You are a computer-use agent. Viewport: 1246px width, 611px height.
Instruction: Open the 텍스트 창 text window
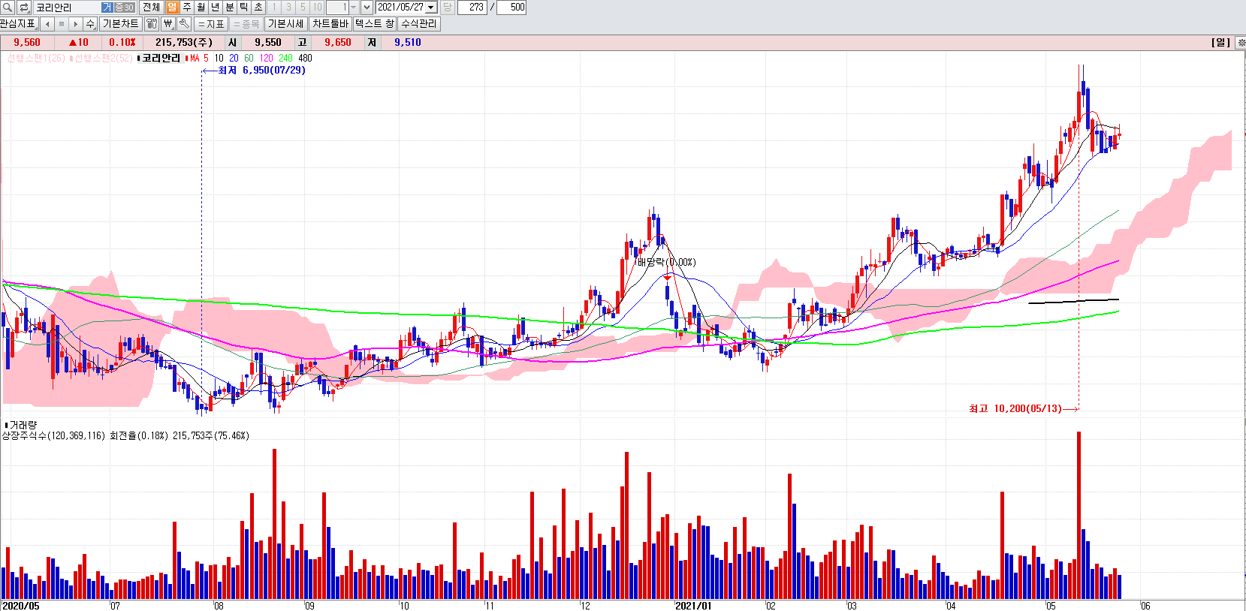click(x=375, y=24)
